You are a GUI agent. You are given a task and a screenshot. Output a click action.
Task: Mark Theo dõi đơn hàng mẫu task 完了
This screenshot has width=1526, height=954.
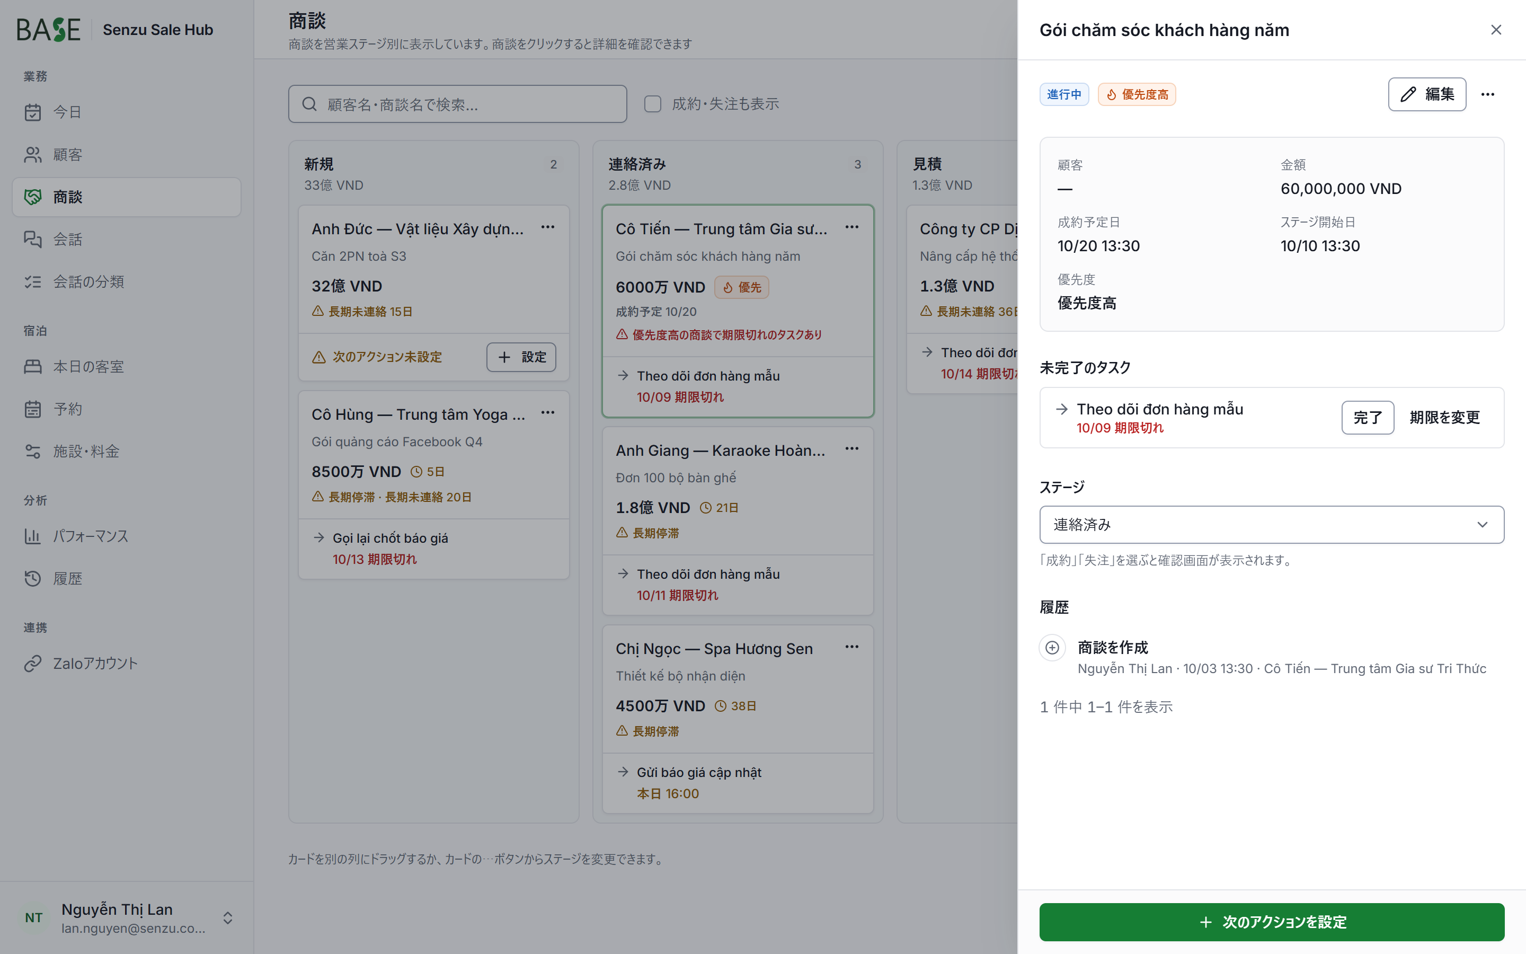click(1367, 417)
